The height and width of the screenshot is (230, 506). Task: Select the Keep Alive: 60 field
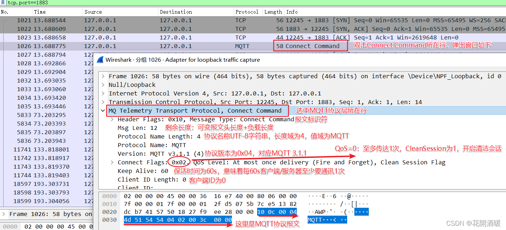click(144, 171)
